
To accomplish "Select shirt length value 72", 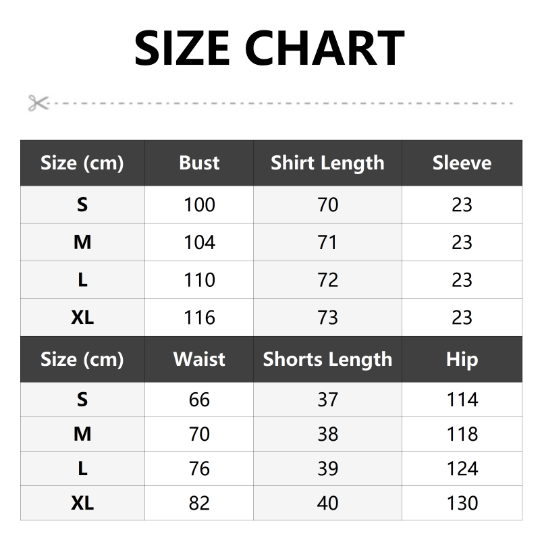I will tap(327, 279).
